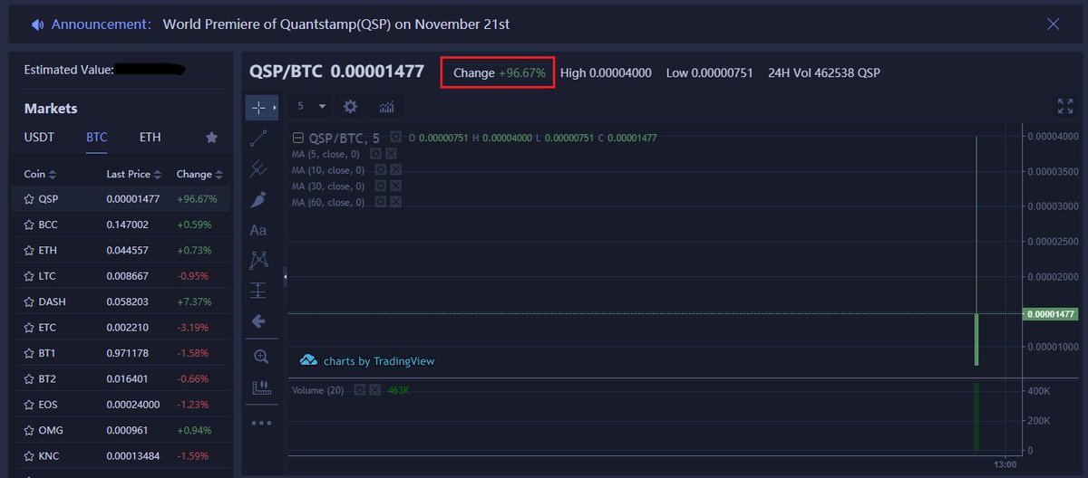
Task: Click the back arrow icon in drawing toolbar
Action: tap(258, 321)
